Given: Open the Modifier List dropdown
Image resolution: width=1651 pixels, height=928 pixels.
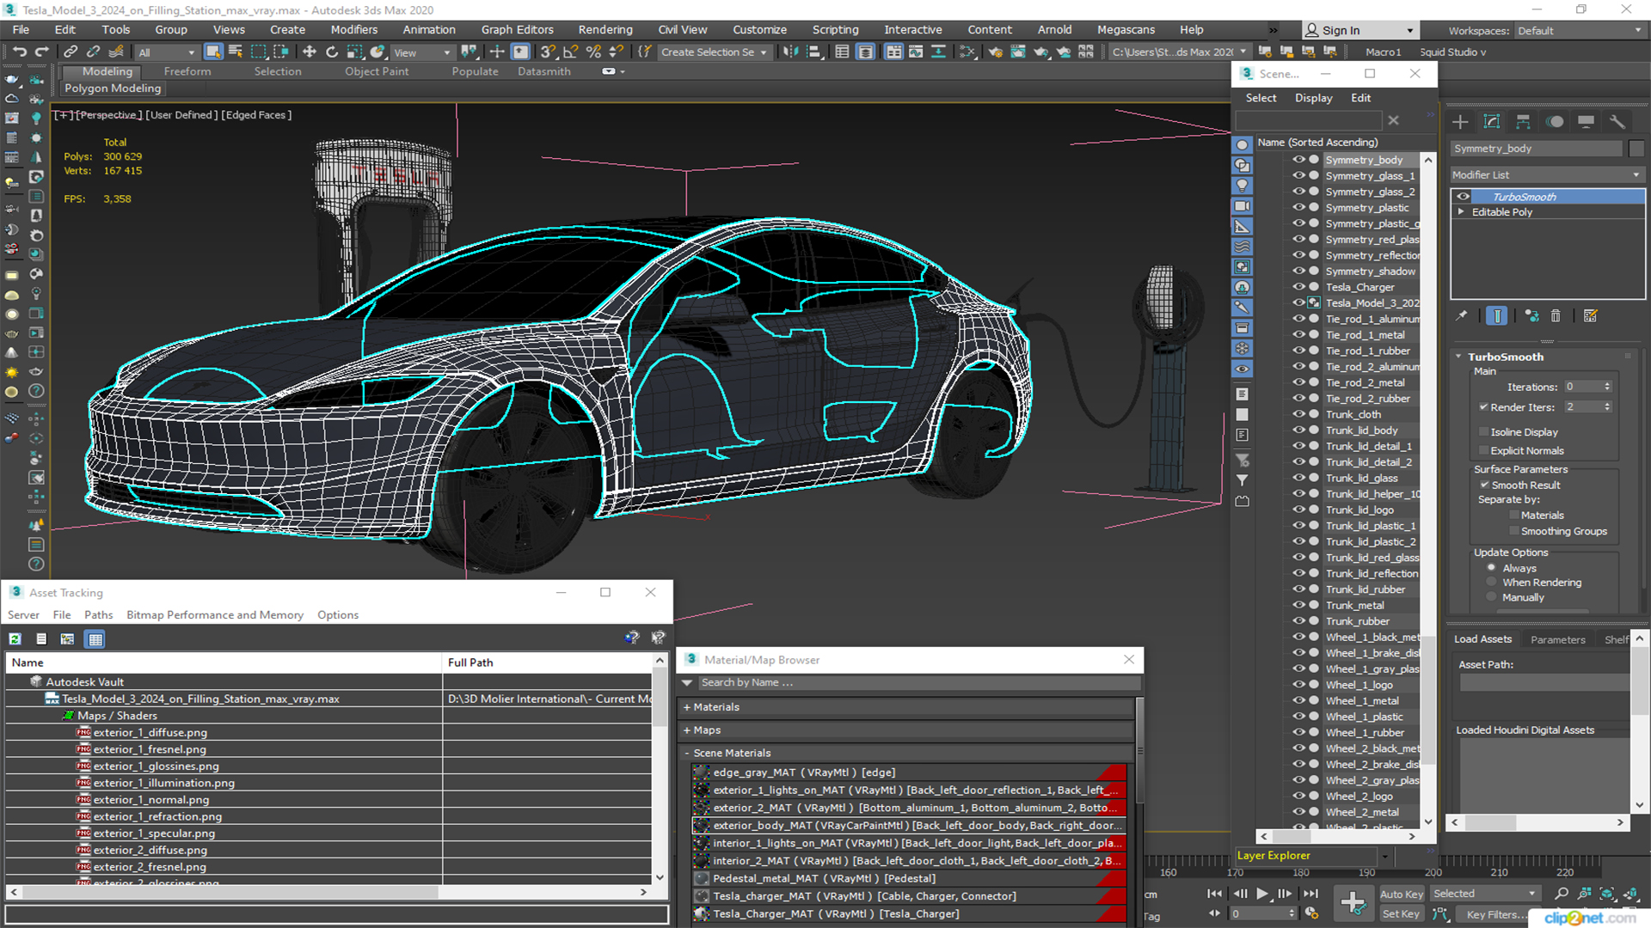Looking at the screenshot, I should click(1547, 174).
